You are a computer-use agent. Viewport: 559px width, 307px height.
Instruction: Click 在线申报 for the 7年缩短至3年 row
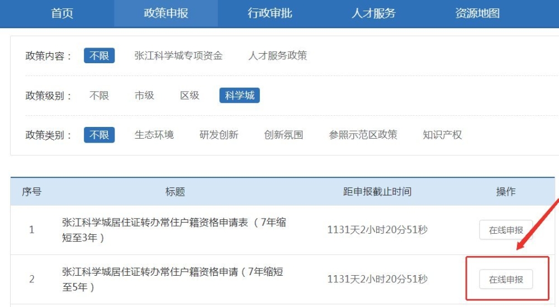point(506,230)
